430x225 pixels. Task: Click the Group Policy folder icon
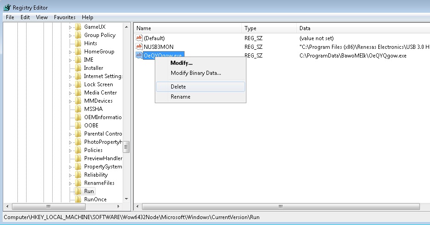click(x=78, y=35)
